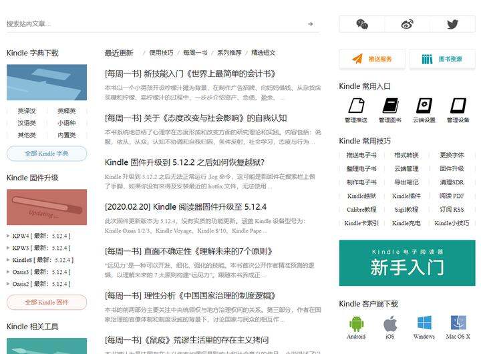481x354 pixels.
Task: Switch to the 使用技巧 tab
Action: pos(161,53)
